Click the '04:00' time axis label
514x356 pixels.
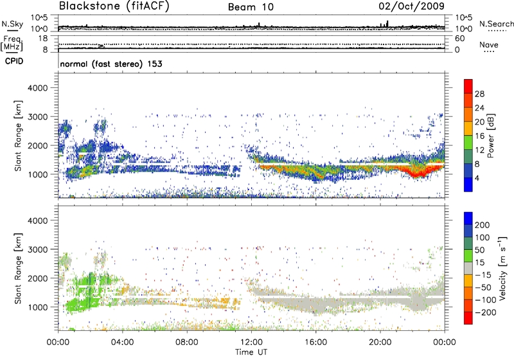(123, 343)
